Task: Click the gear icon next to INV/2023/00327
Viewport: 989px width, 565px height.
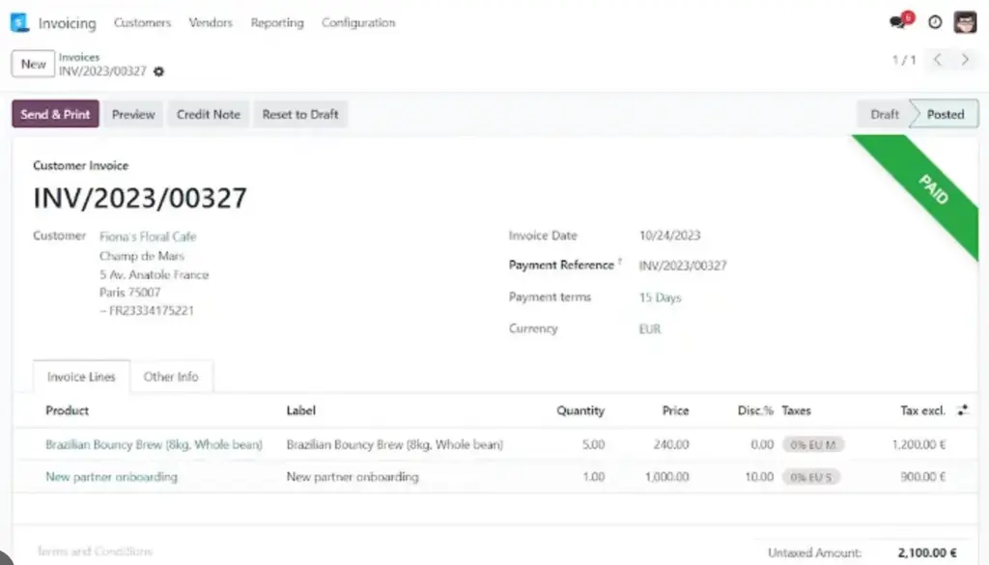Action: tap(158, 71)
